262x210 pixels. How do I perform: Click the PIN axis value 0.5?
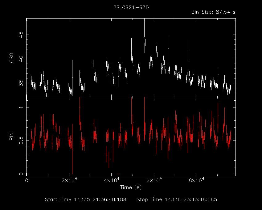(x=21, y=141)
